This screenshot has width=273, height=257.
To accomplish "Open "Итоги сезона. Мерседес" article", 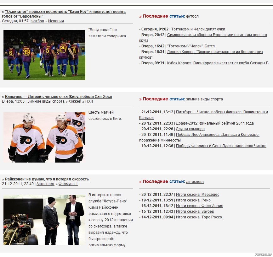I will pyautogui.click(x=197, y=195).
